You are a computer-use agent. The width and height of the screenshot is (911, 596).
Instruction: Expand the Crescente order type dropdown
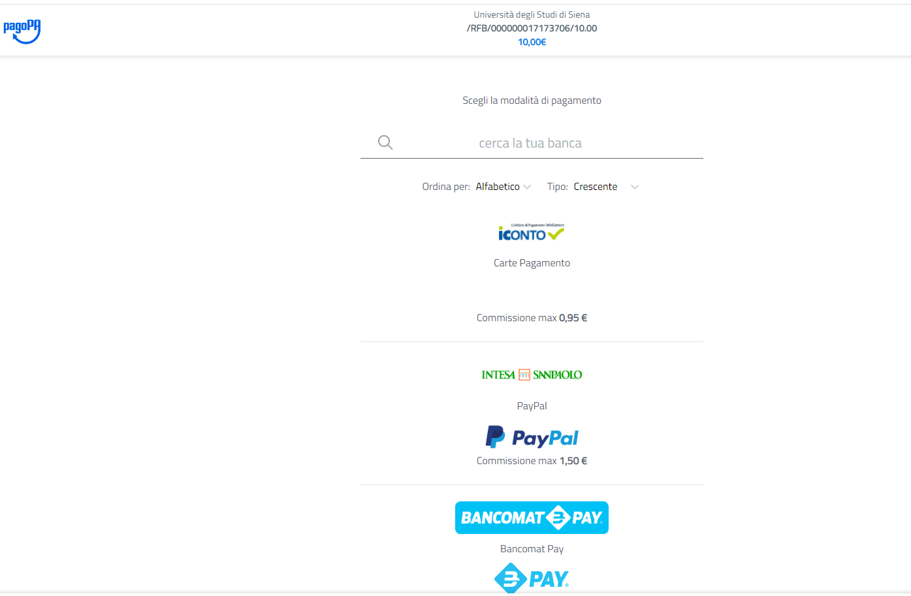coord(606,187)
